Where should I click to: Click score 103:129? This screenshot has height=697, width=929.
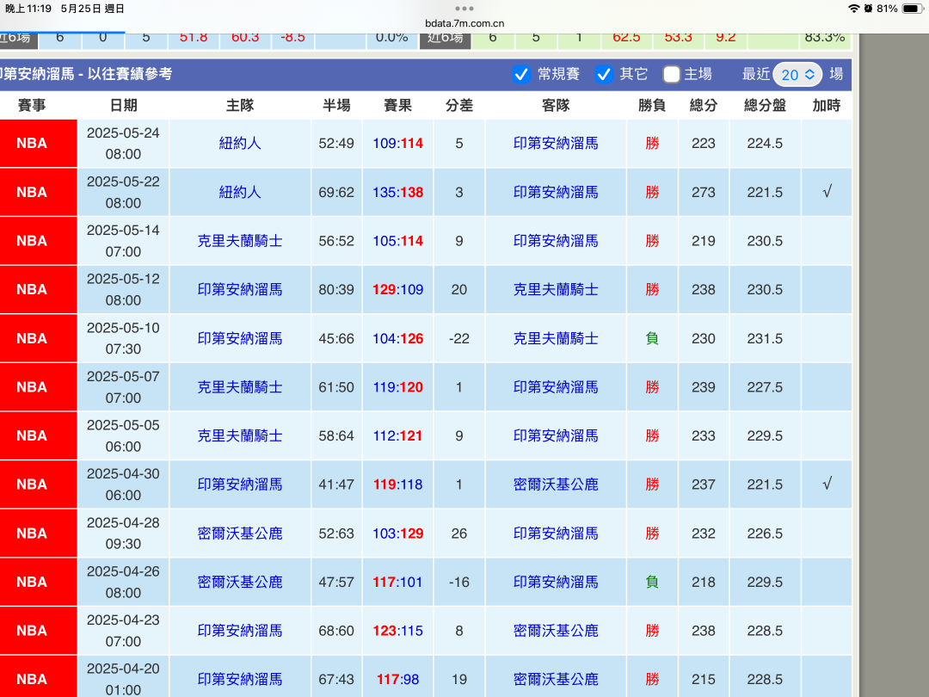point(398,534)
